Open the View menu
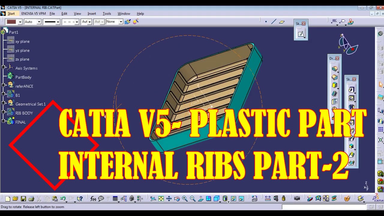This screenshot has width=384, height=216. pos(77,13)
